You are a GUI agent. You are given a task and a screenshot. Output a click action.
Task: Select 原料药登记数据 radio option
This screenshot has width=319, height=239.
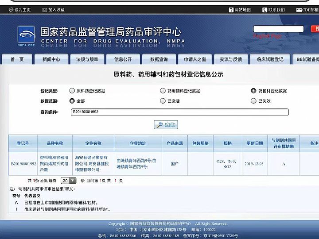click(x=72, y=91)
